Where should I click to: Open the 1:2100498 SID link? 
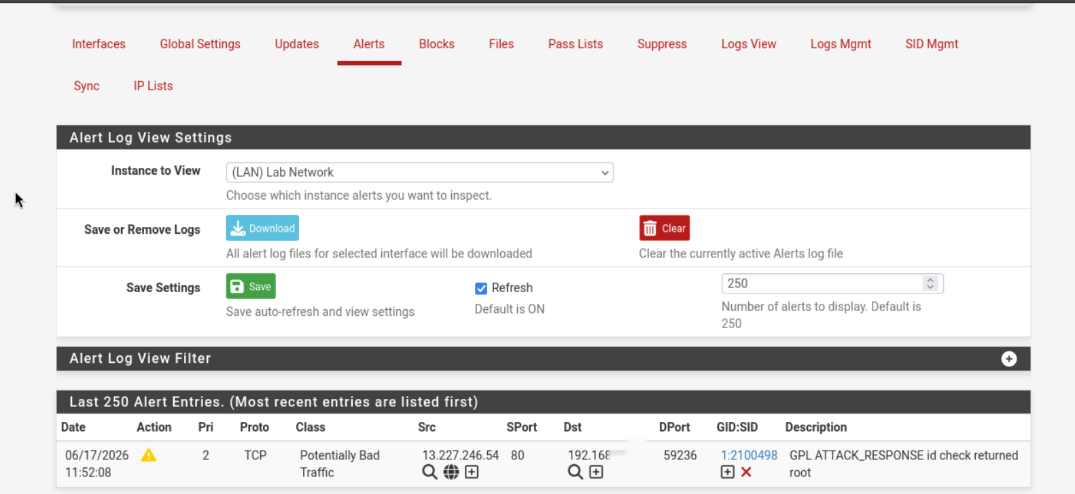pyautogui.click(x=749, y=455)
